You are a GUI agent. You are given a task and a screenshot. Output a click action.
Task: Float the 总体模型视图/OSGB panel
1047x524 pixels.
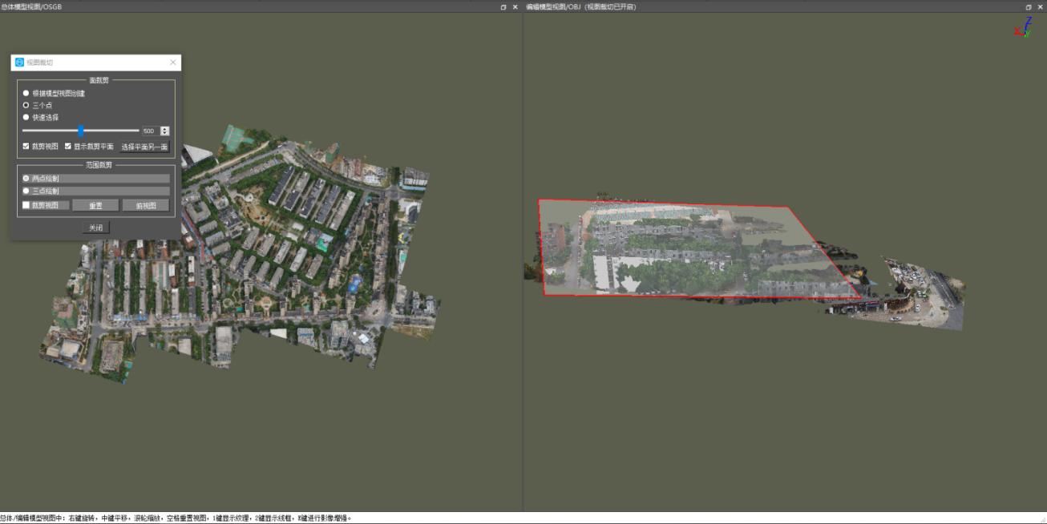(x=503, y=6)
